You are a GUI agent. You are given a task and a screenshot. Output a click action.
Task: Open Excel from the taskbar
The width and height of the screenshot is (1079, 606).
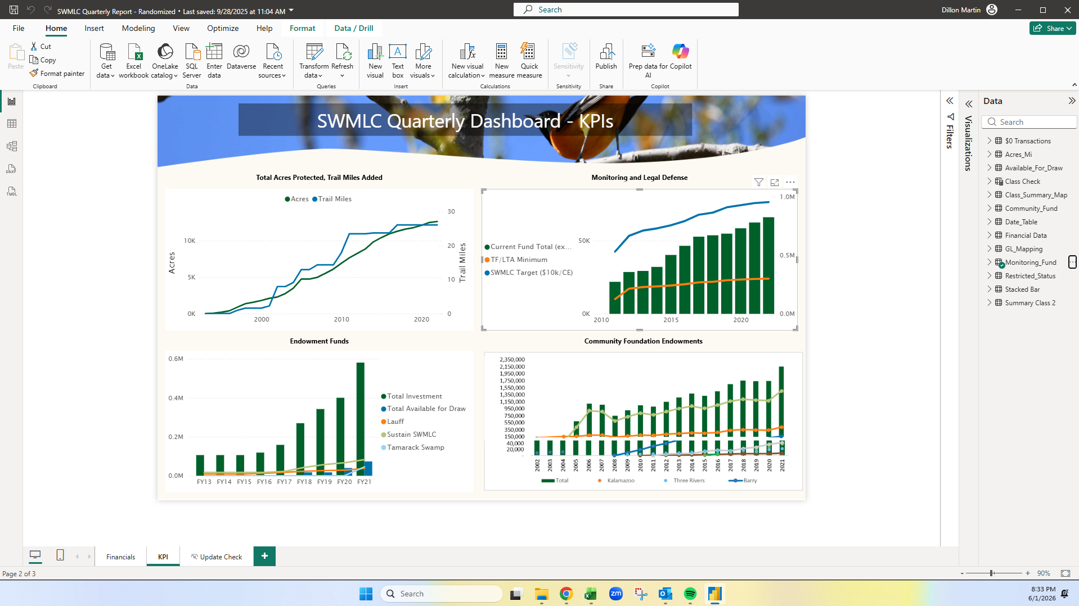[x=590, y=594]
